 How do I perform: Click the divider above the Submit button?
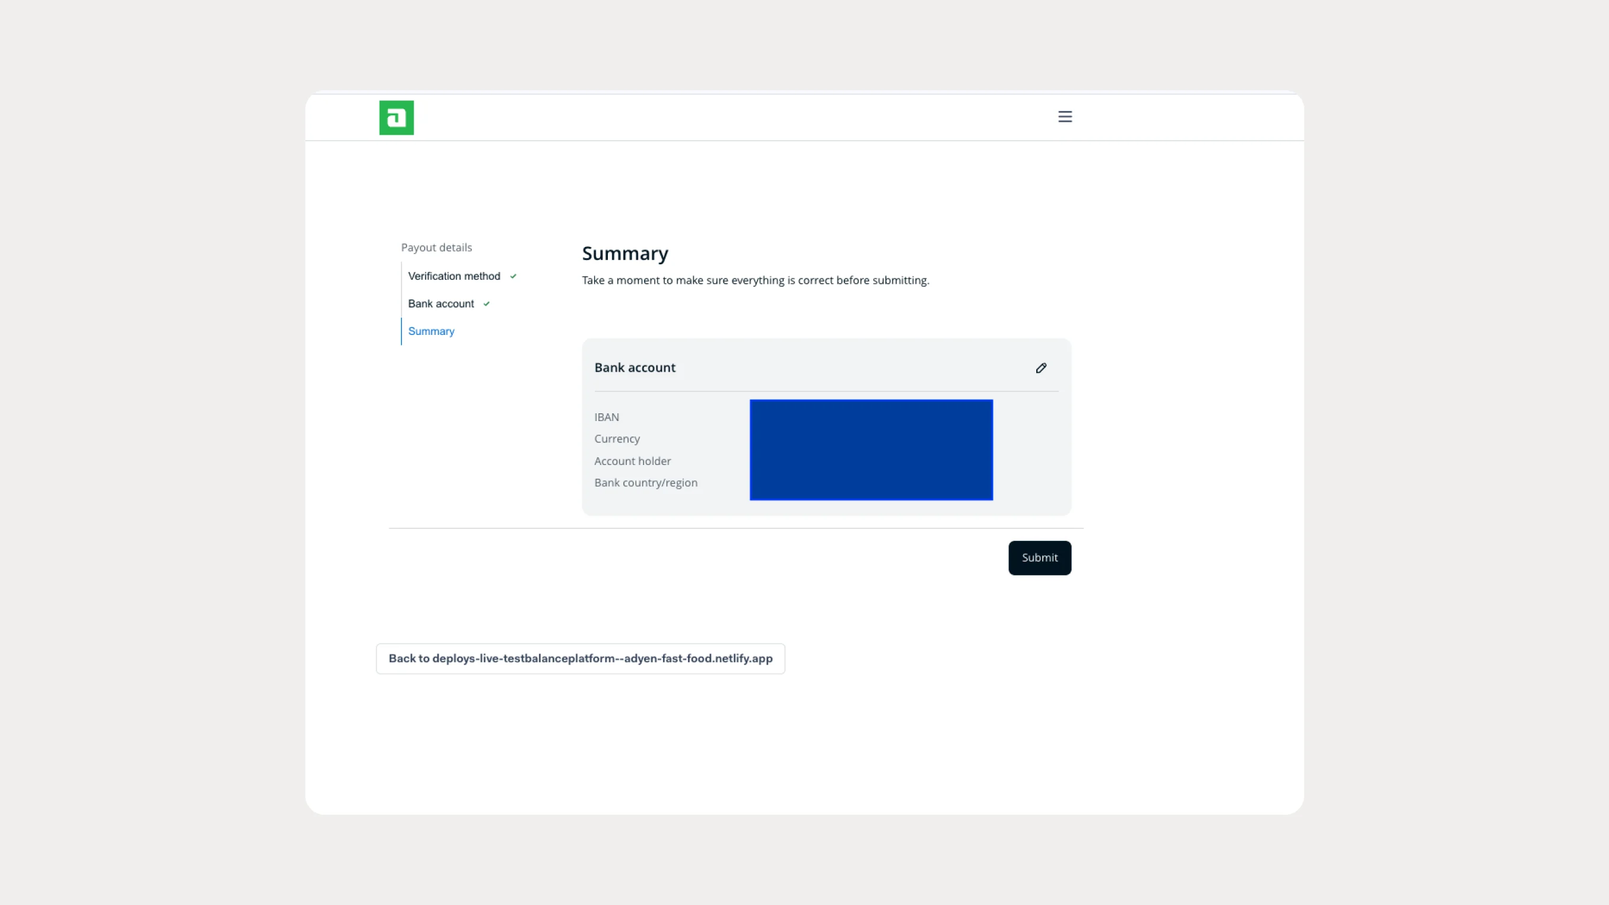pyautogui.click(x=736, y=527)
